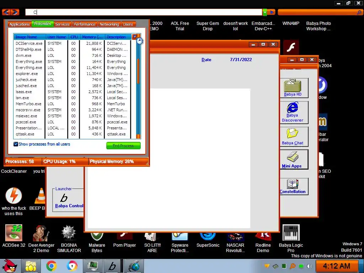Image resolution: width=364 pixels, height=273 pixels.
Task: Switch to the Processes tab
Action: tap(42, 23)
